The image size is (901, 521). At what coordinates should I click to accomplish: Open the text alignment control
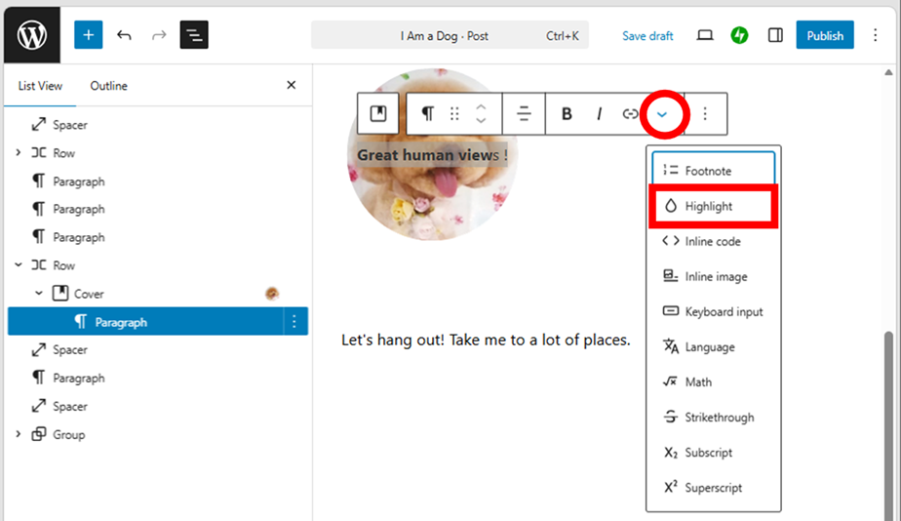(x=524, y=114)
